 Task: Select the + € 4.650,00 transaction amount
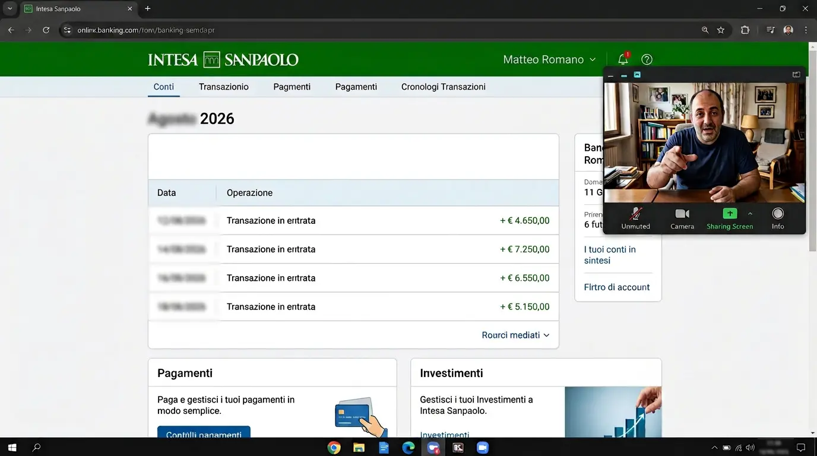point(525,220)
